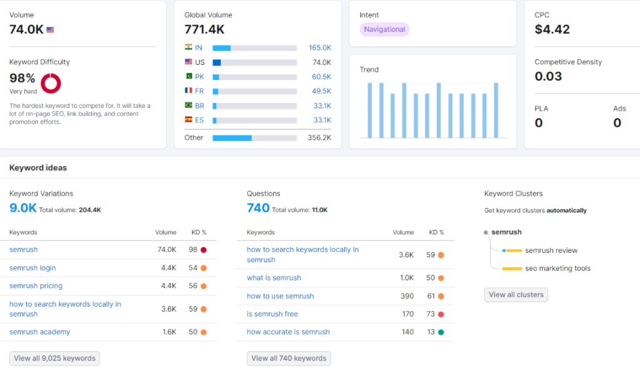Click the US flag beside the 74.0K volume
The height and width of the screenshot is (386, 640).
coord(49,29)
